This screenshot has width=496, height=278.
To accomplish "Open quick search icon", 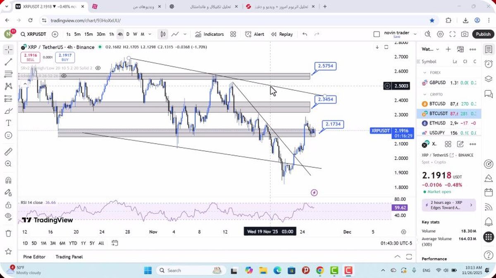I will pos(428,34).
